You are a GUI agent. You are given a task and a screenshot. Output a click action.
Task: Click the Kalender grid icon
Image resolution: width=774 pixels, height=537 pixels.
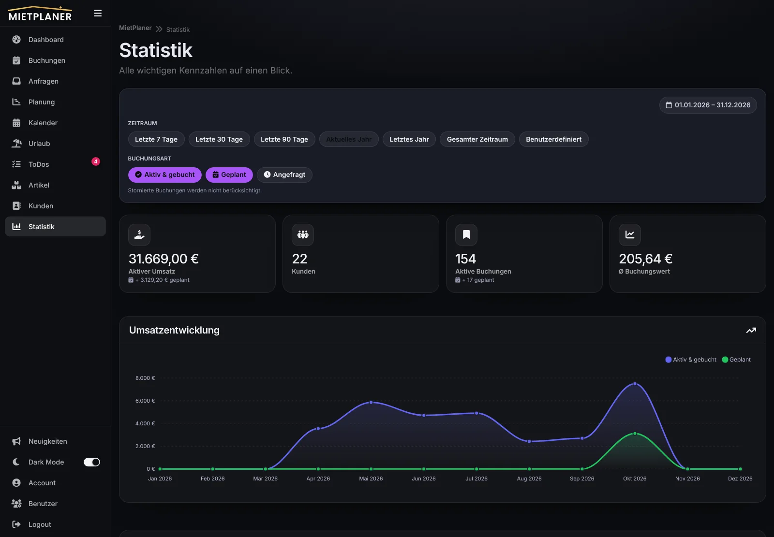click(16, 123)
